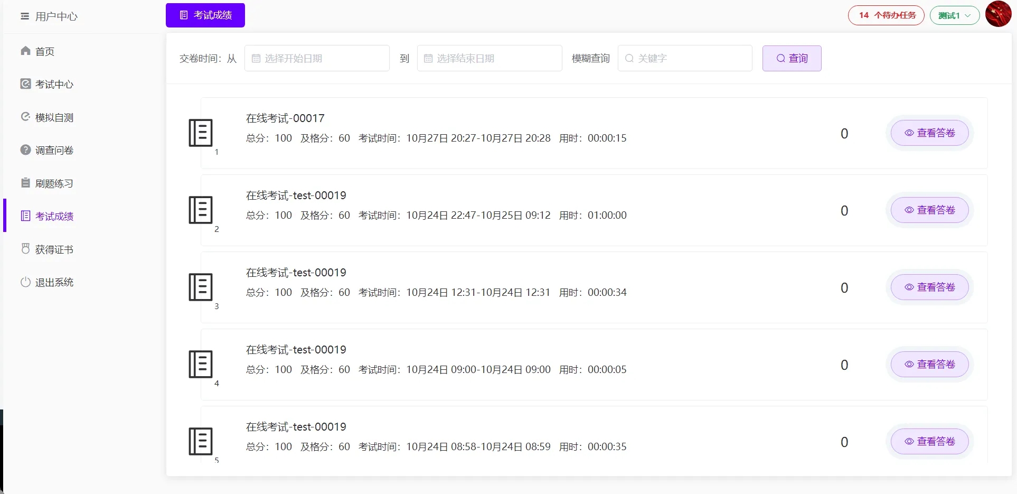1017x494 pixels.
Task: Click the 考试中心 sidebar icon
Action: (25, 83)
